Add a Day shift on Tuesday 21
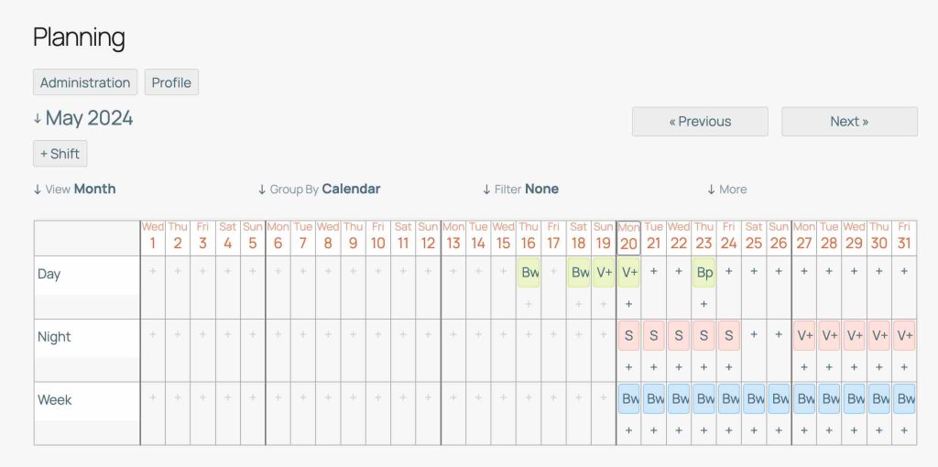The height and width of the screenshot is (467, 938). (653, 271)
